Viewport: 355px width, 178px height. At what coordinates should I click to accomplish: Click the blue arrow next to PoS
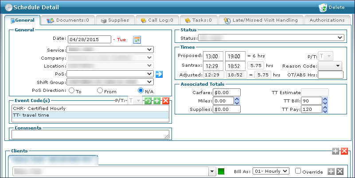pyautogui.click(x=159, y=74)
